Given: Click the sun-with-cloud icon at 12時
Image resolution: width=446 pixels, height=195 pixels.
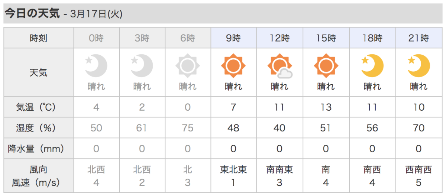Looking at the screenshot, I should tap(279, 66).
